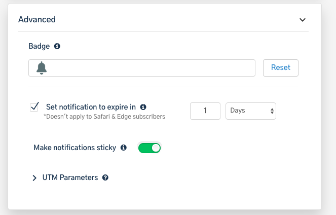Click inside the Badge input field
This screenshot has width=336, height=215.
[x=147, y=68]
